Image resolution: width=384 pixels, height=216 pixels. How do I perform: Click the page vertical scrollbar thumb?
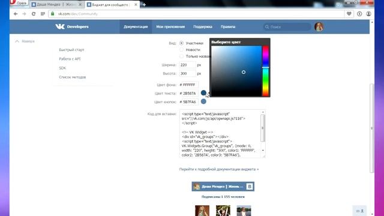click(372, 128)
